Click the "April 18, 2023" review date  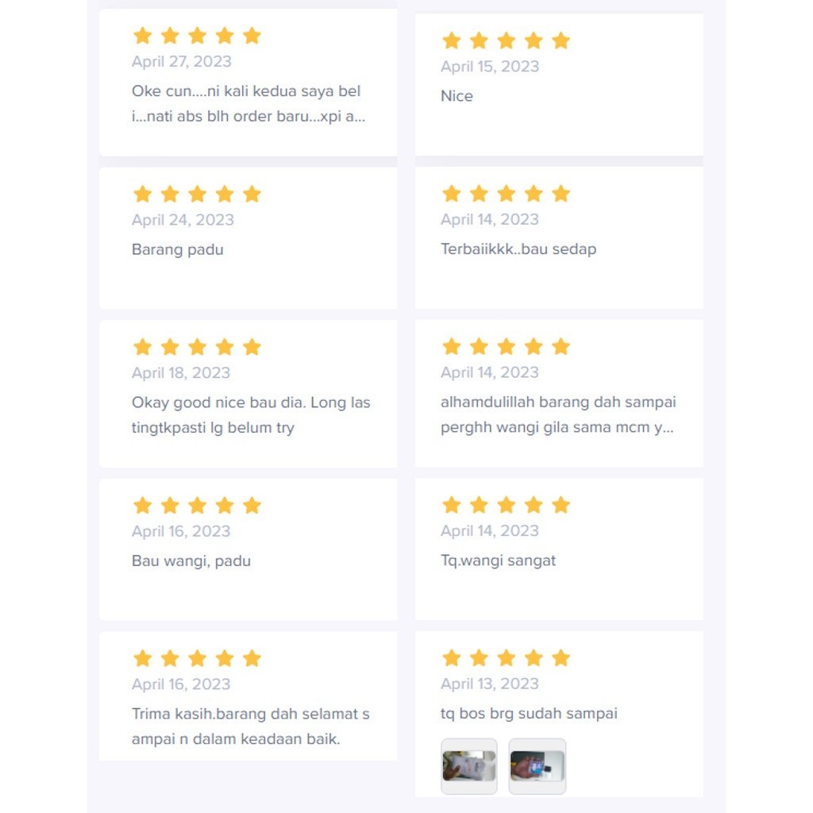click(x=181, y=373)
